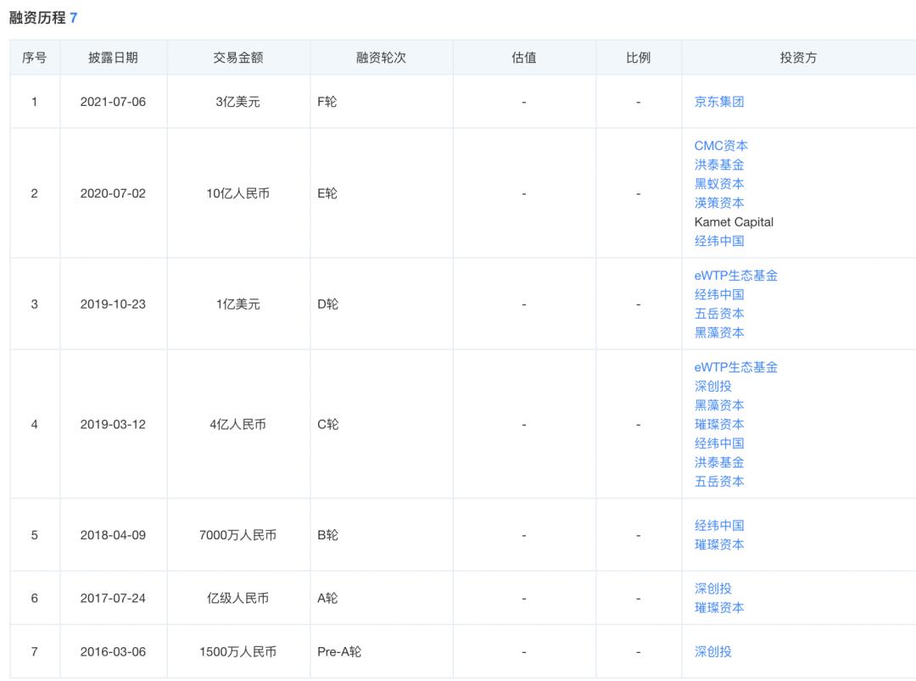Click the 披露日期 column header
This screenshot has height=681, width=916.
pyautogui.click(x=113, y=57)
